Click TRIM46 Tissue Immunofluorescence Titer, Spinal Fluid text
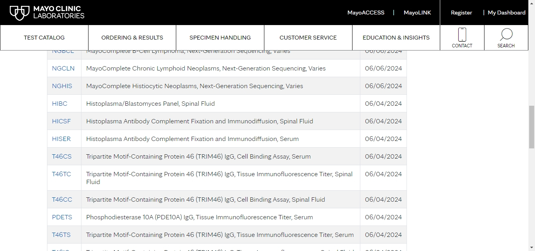 tap(219, 178)
